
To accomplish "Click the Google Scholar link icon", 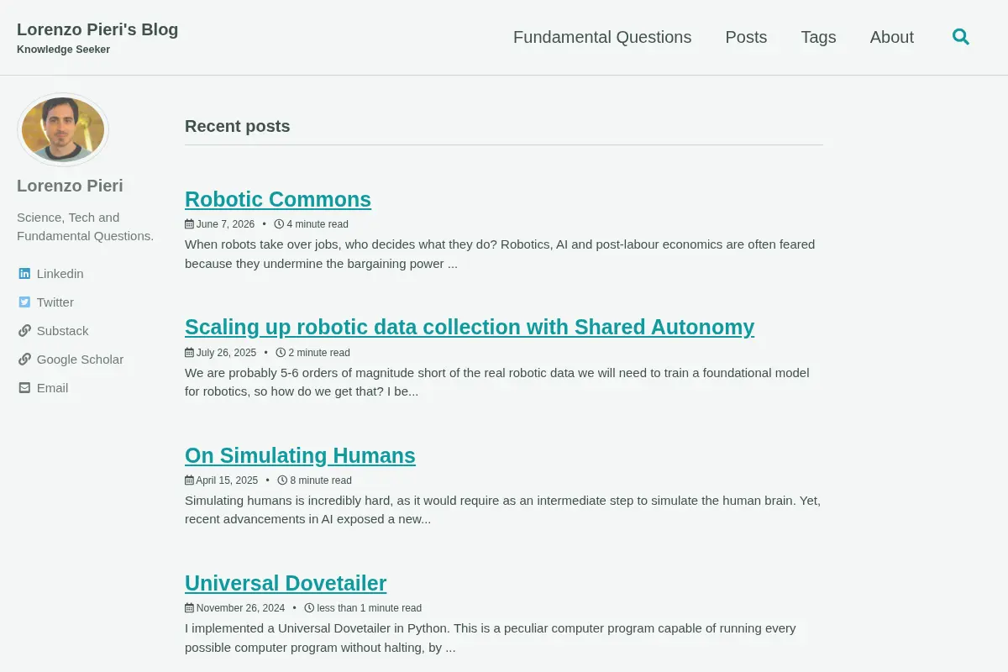I will [24, 360].
